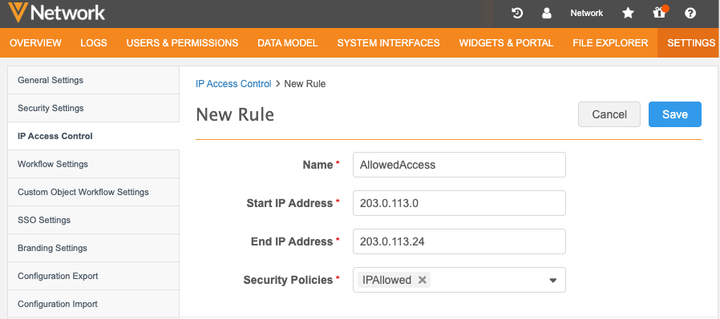Click the favorites star icon

(x=628, y=14)
